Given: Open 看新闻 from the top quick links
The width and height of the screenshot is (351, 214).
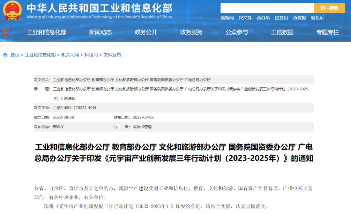Looking at the screenshot, I should point(227,18).
